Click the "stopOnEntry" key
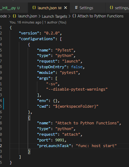Screen dimensions: 129x167 point(52,67)
